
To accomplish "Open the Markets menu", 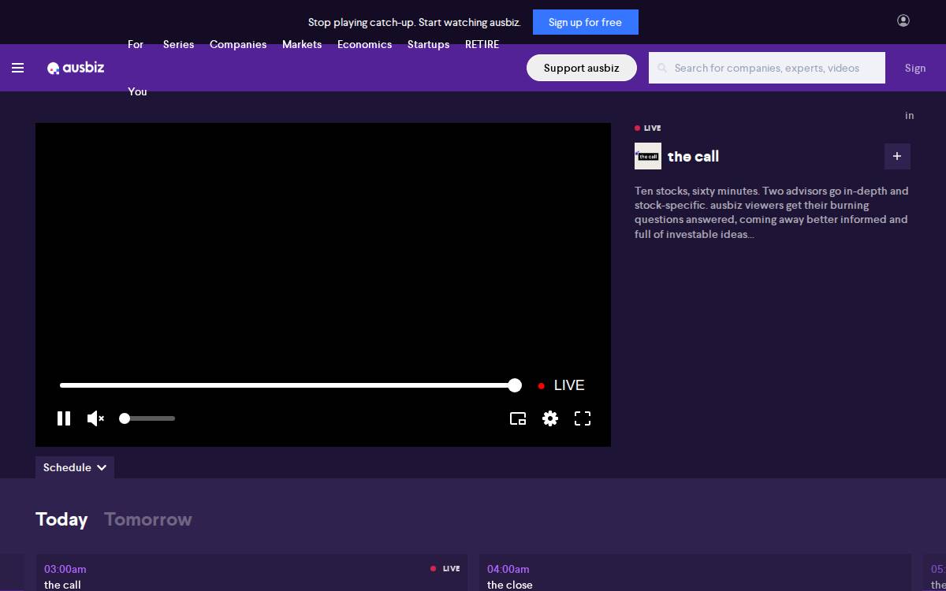I will [302, 44].
